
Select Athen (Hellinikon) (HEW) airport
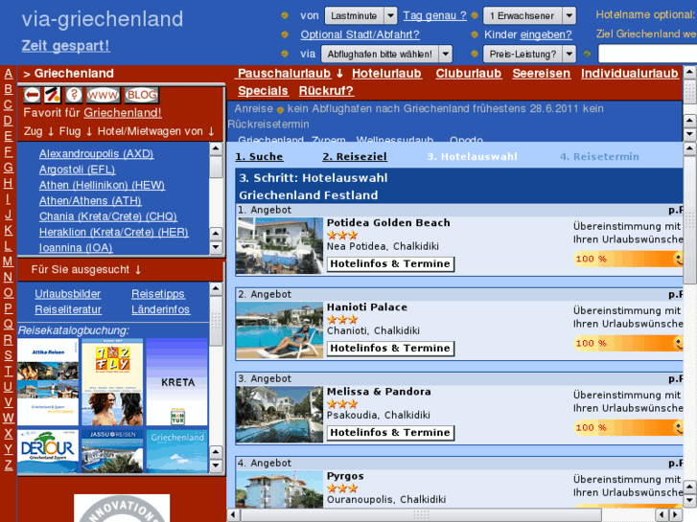102,185
